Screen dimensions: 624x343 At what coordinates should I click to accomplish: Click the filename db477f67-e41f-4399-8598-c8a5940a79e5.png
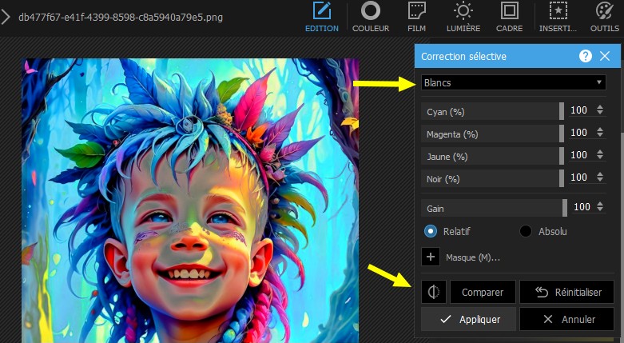coord(121,18)
